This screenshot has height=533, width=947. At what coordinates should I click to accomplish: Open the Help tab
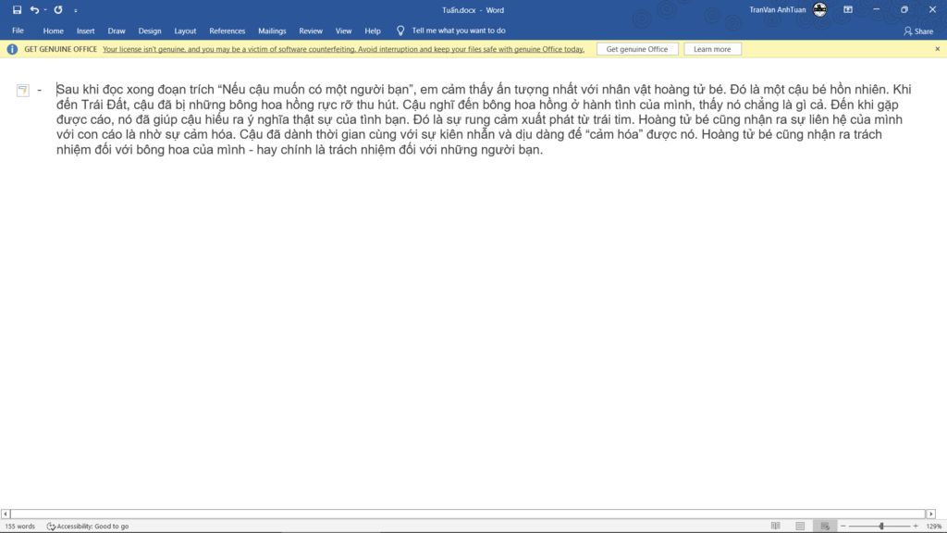click(373, 31)
